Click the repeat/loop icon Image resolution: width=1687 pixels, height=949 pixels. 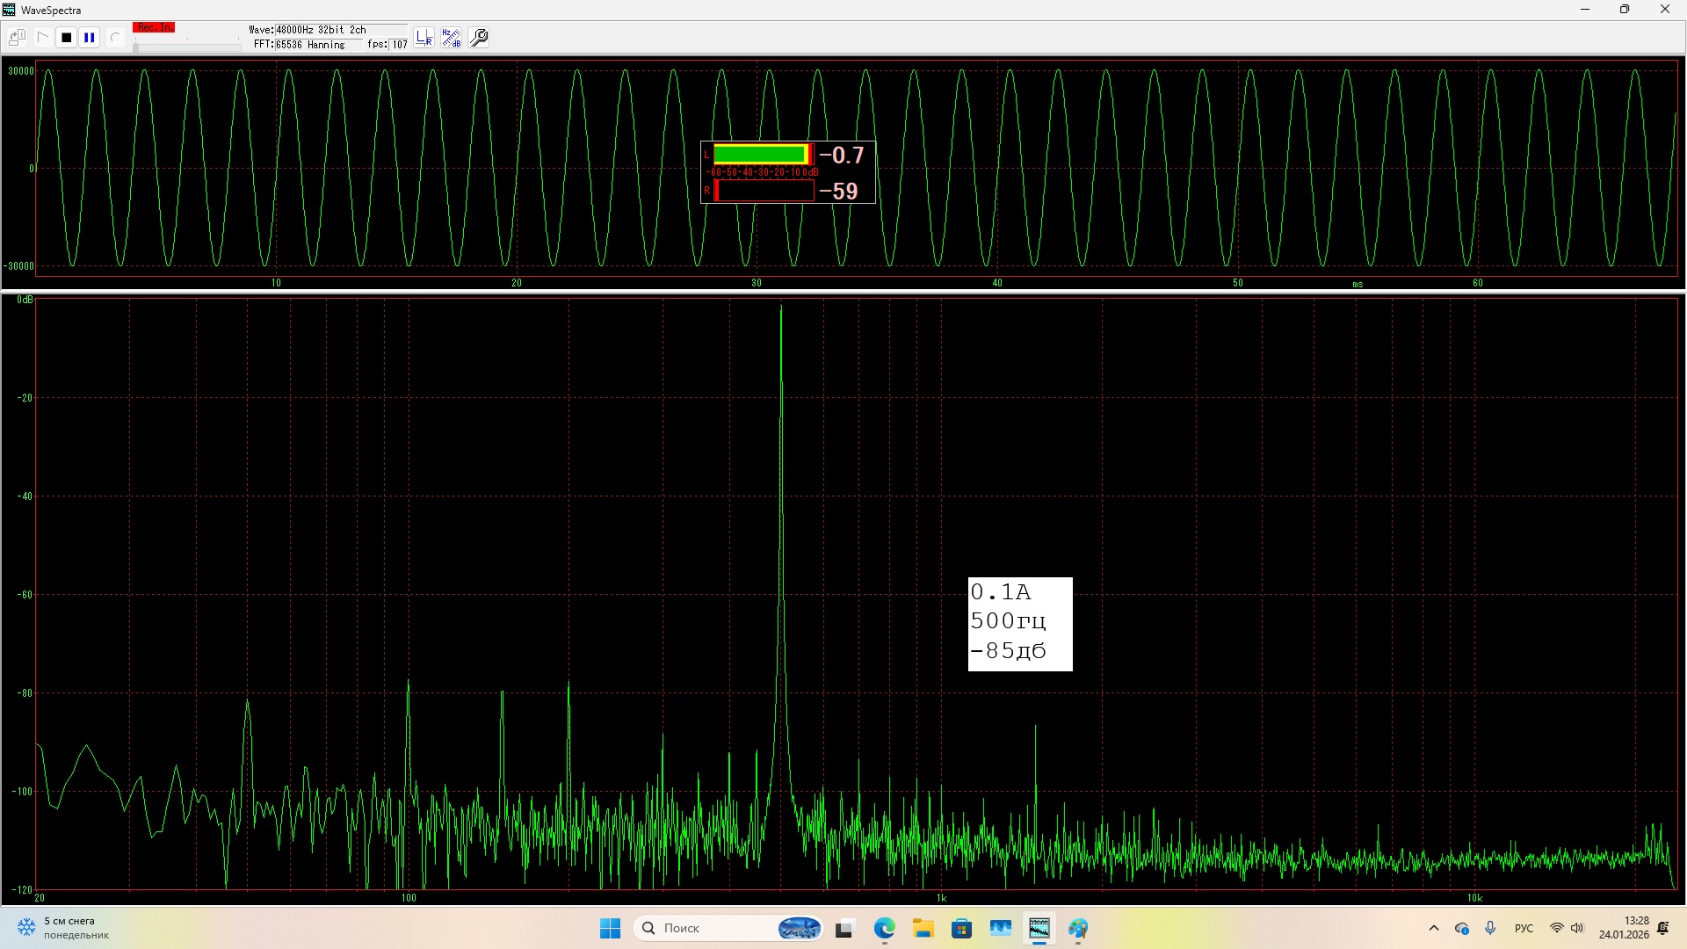point(114,38)
